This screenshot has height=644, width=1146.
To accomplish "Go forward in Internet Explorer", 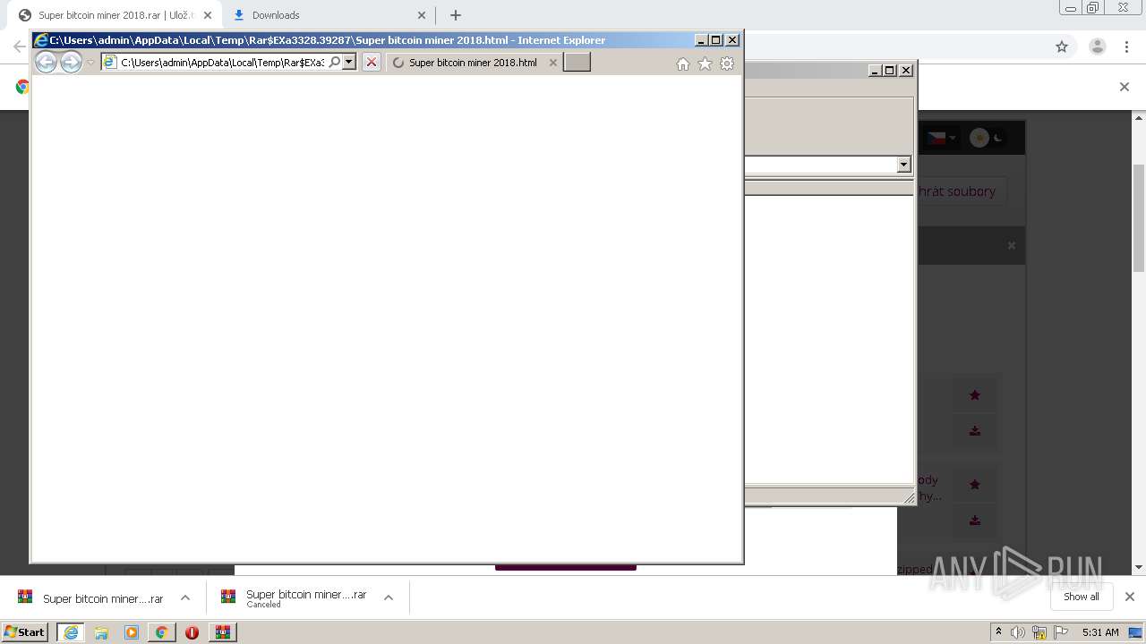I will coord(71,62).
